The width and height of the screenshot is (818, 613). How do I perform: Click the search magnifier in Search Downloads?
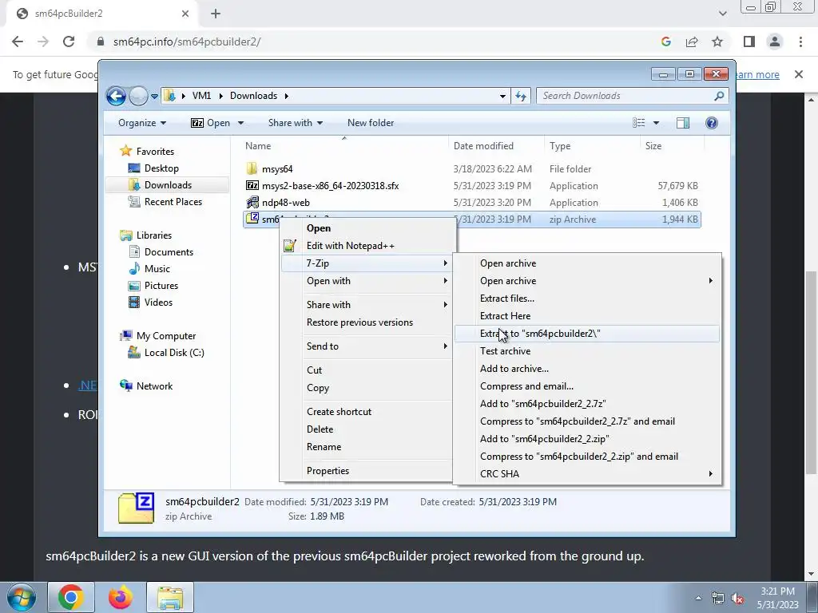pyautogui.click(x=719, y=96)
